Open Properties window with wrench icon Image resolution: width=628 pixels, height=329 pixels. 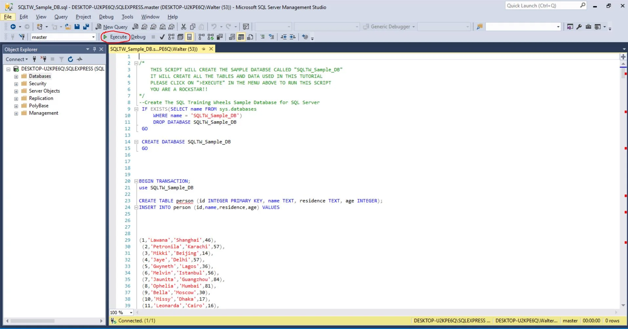(579, 27)
